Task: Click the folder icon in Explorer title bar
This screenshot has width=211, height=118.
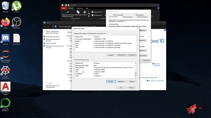Action: pos(62,5)
